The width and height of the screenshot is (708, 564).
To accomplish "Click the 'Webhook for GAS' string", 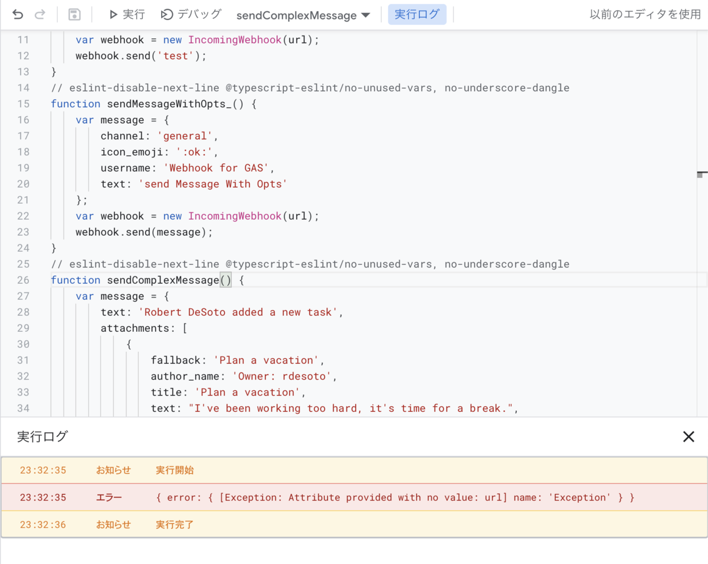I will 216,168.
